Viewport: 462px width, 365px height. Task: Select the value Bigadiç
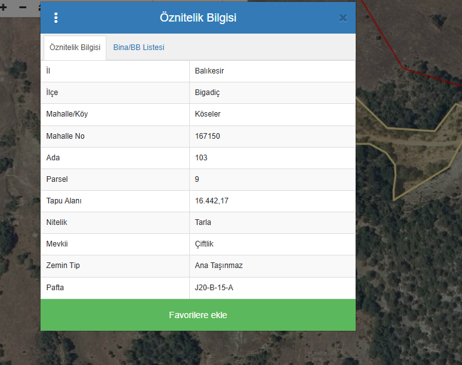coord(207,93)
